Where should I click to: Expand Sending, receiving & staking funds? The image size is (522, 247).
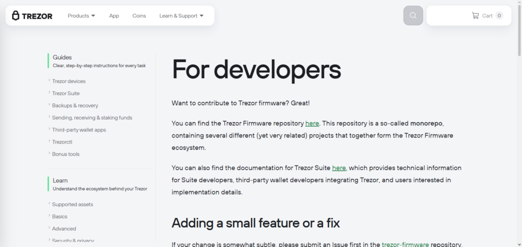pyautogui.click(x=92, y=118)
